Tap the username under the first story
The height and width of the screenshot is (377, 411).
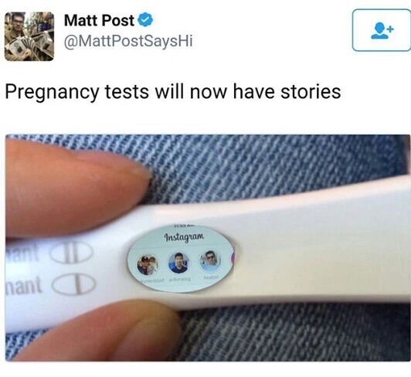point(153,281)
